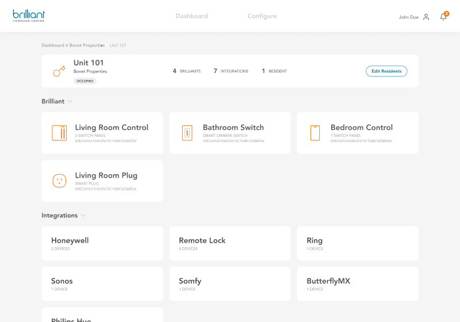Open the Sonos integration card
The image size is (460, 322).
point(102,283)
